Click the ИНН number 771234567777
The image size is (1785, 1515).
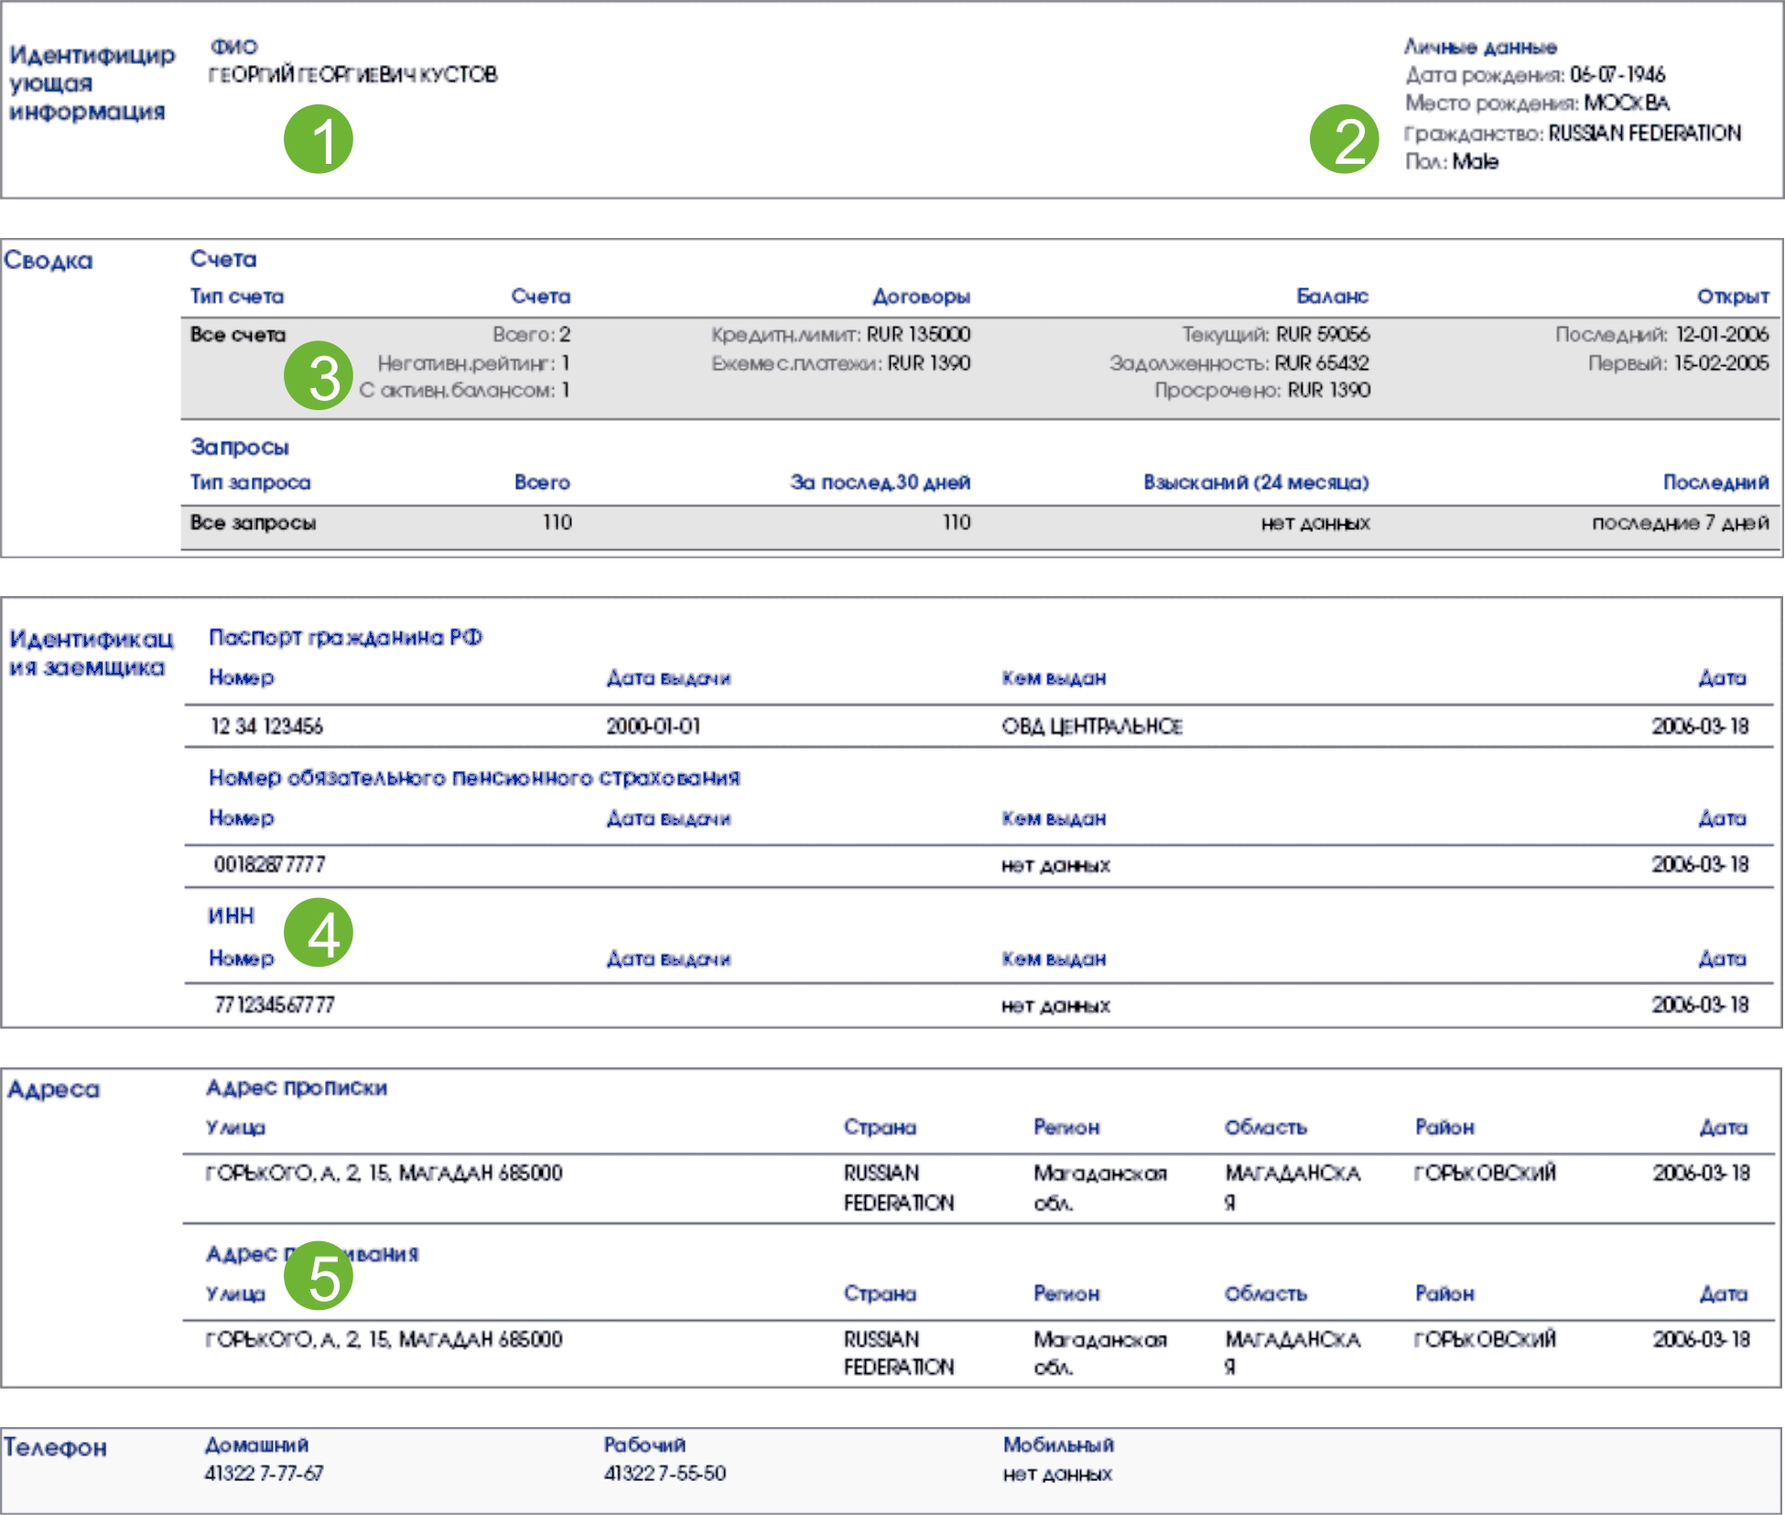274,1005
